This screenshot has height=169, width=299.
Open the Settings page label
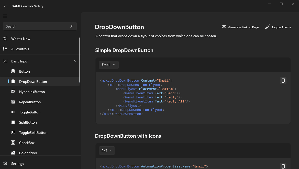[18, 164]
